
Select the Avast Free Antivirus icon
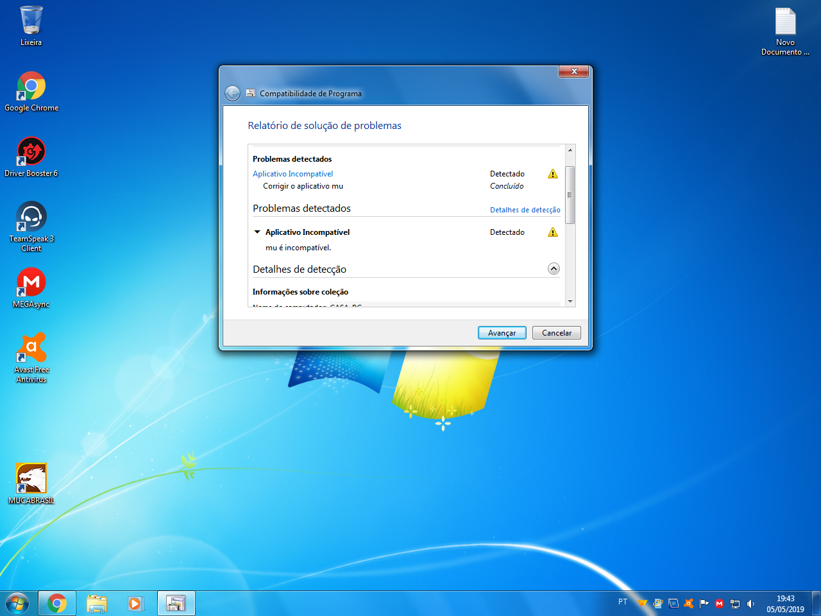[31, 348]
